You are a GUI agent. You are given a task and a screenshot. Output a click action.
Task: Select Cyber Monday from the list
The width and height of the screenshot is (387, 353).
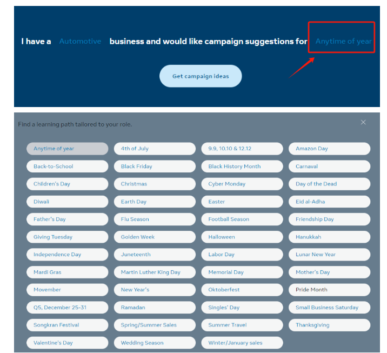coord(242,184)
